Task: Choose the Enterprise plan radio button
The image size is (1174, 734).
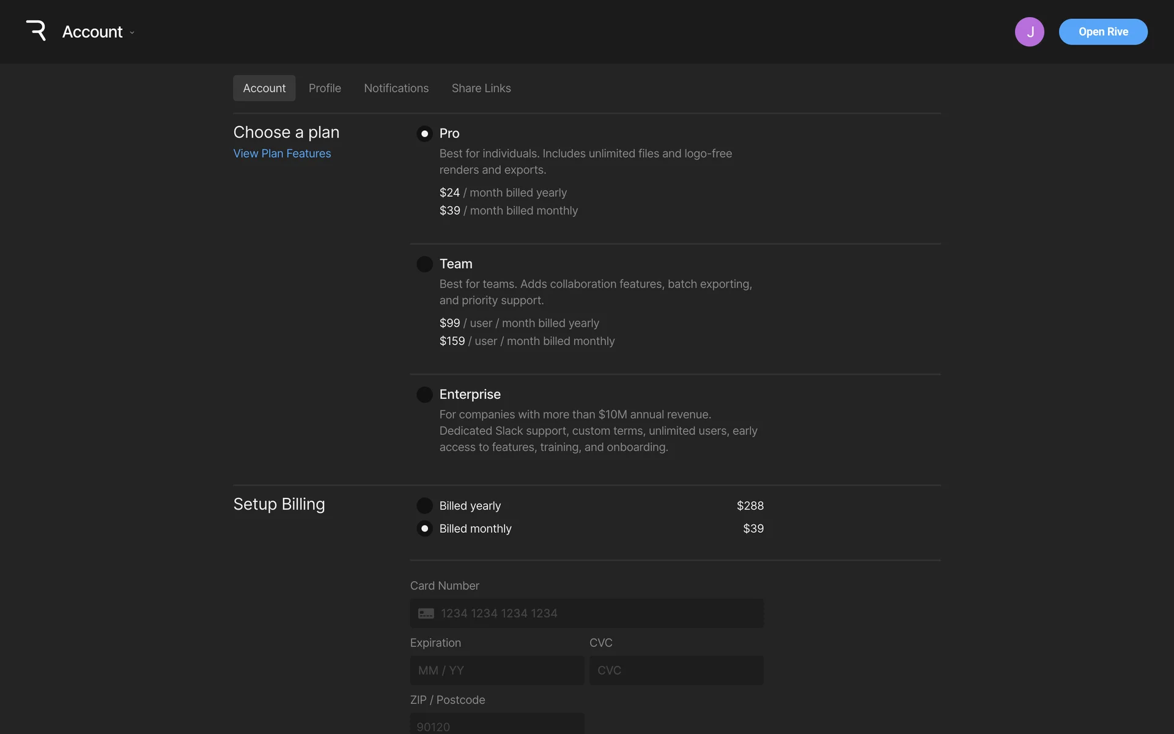Action: [424, 395]
